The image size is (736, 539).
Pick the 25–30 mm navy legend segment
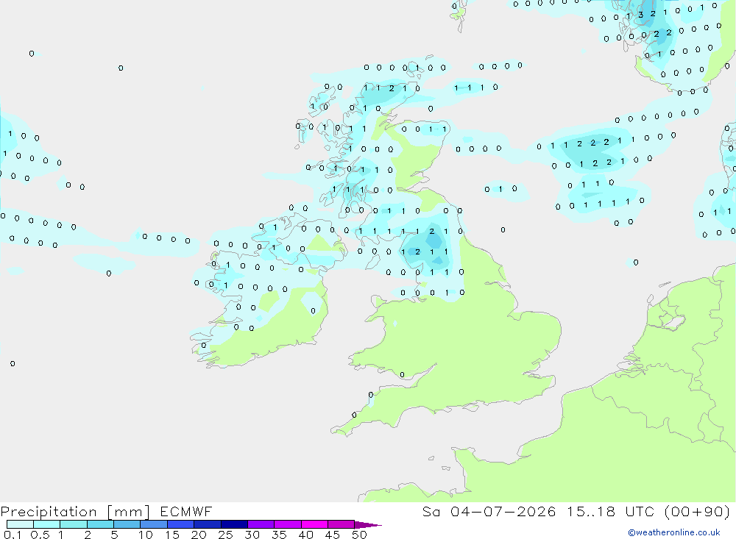tap(234, 524)
